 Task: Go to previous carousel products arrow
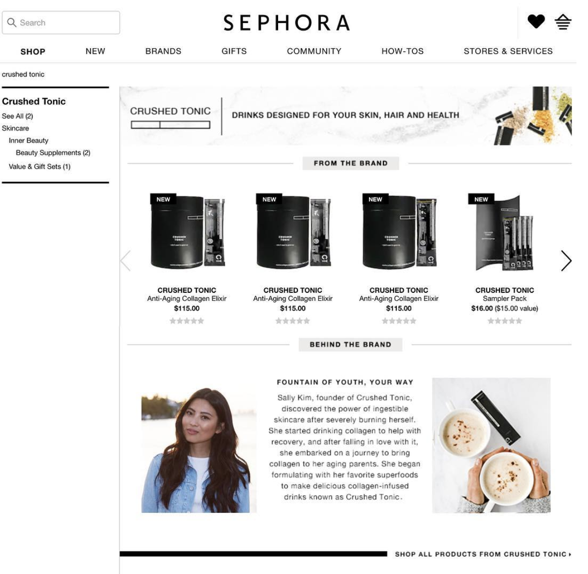126,261
